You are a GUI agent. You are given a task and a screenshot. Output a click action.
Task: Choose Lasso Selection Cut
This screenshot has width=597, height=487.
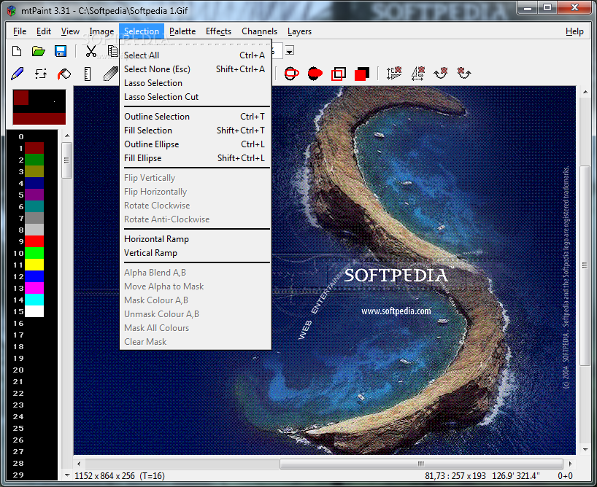coord(195,97)
